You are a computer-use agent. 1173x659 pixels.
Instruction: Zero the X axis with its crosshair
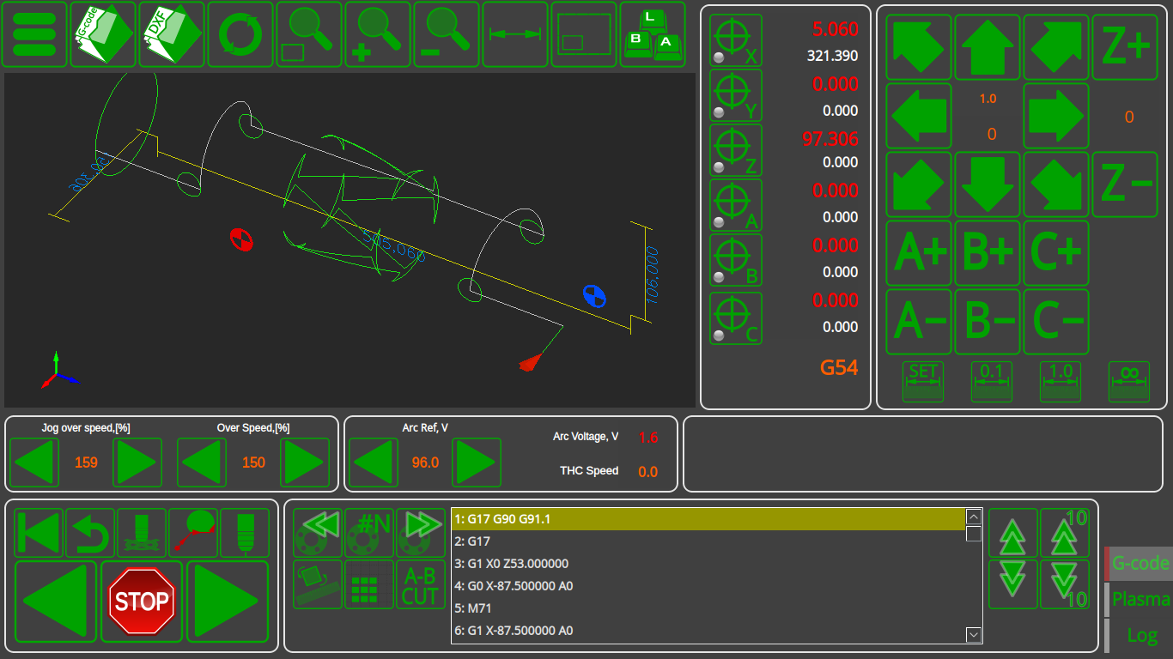click(x=736, y=40)
